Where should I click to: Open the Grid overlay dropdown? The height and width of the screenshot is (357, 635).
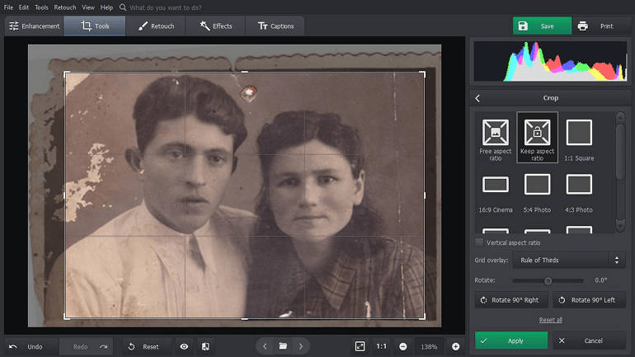coord(568,261)
